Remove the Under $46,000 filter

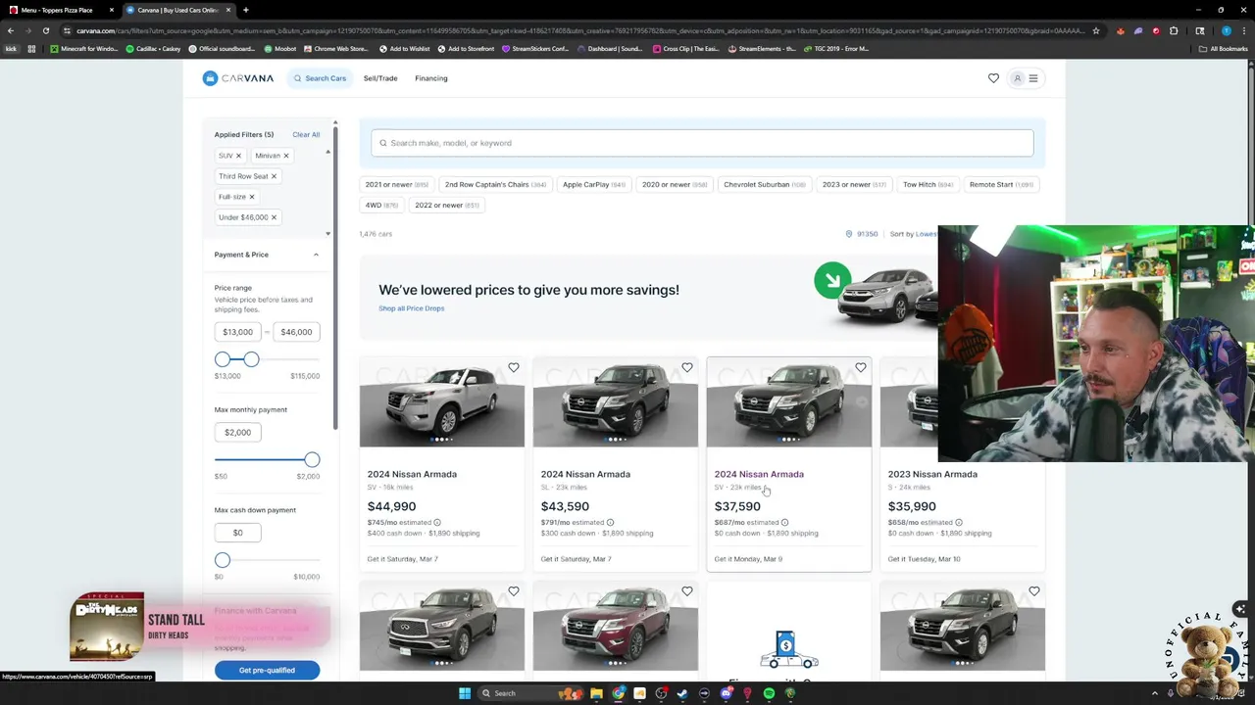[274, 217]
